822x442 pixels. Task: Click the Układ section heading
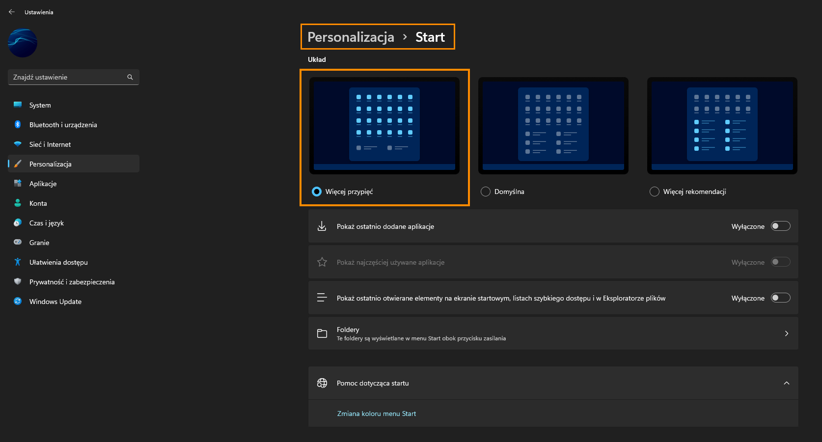pos(317,59)
